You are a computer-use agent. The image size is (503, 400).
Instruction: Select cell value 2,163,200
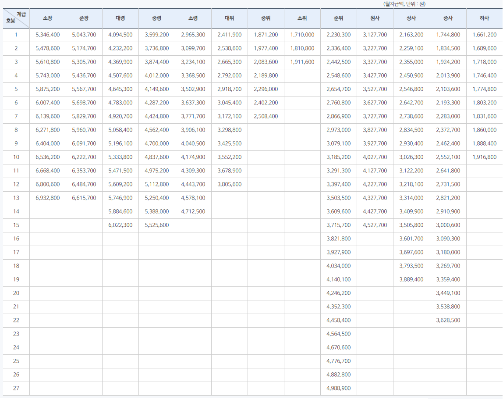click(x=411, y=35)
